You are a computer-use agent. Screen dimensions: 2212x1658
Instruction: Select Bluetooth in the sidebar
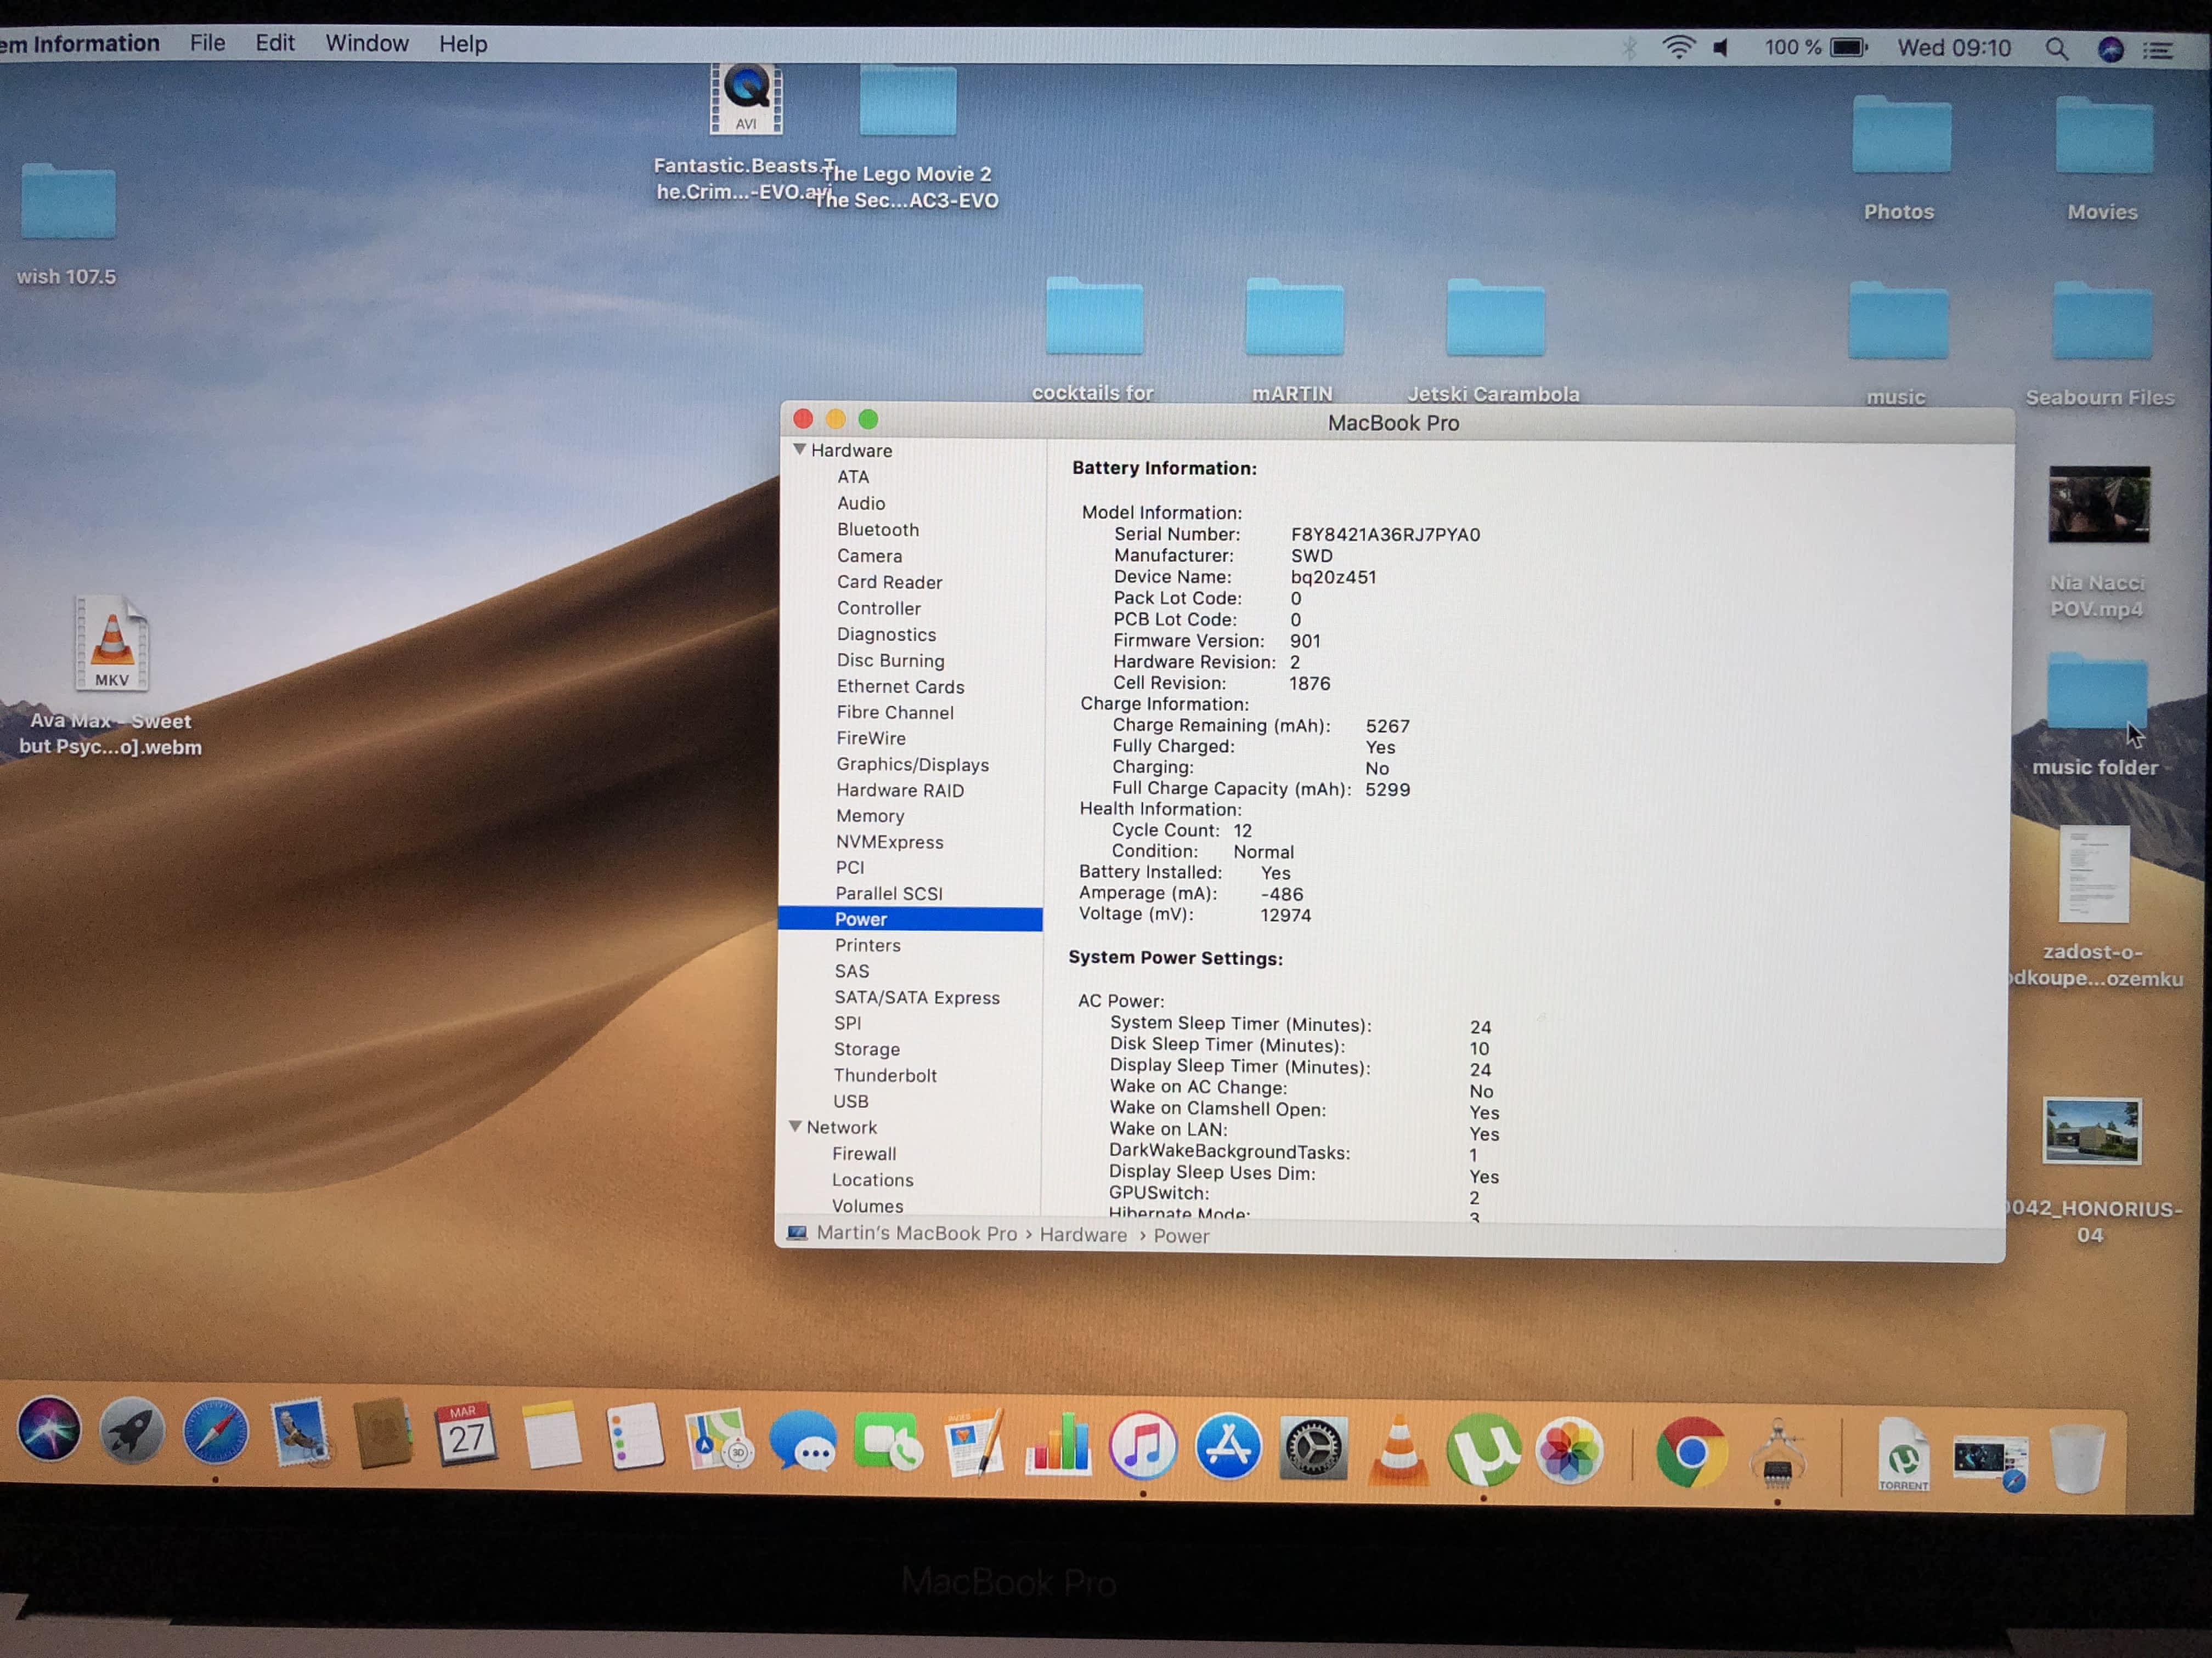[x=877, y=530]
